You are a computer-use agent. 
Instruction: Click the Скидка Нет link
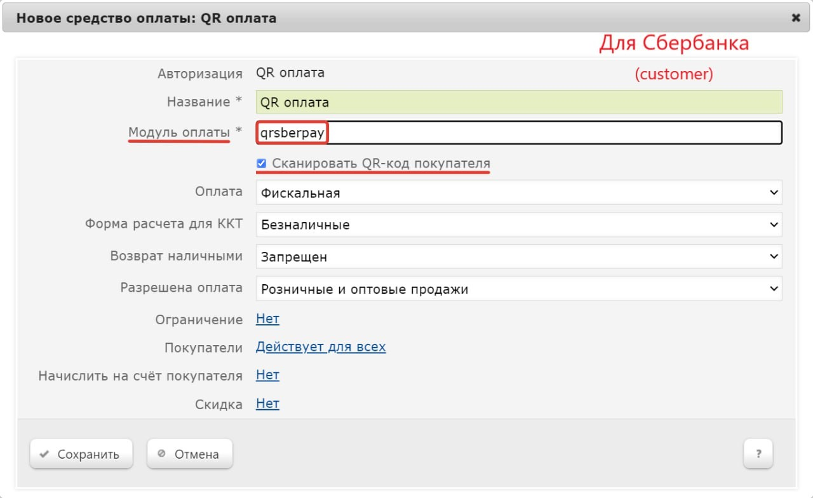[267, 403]
